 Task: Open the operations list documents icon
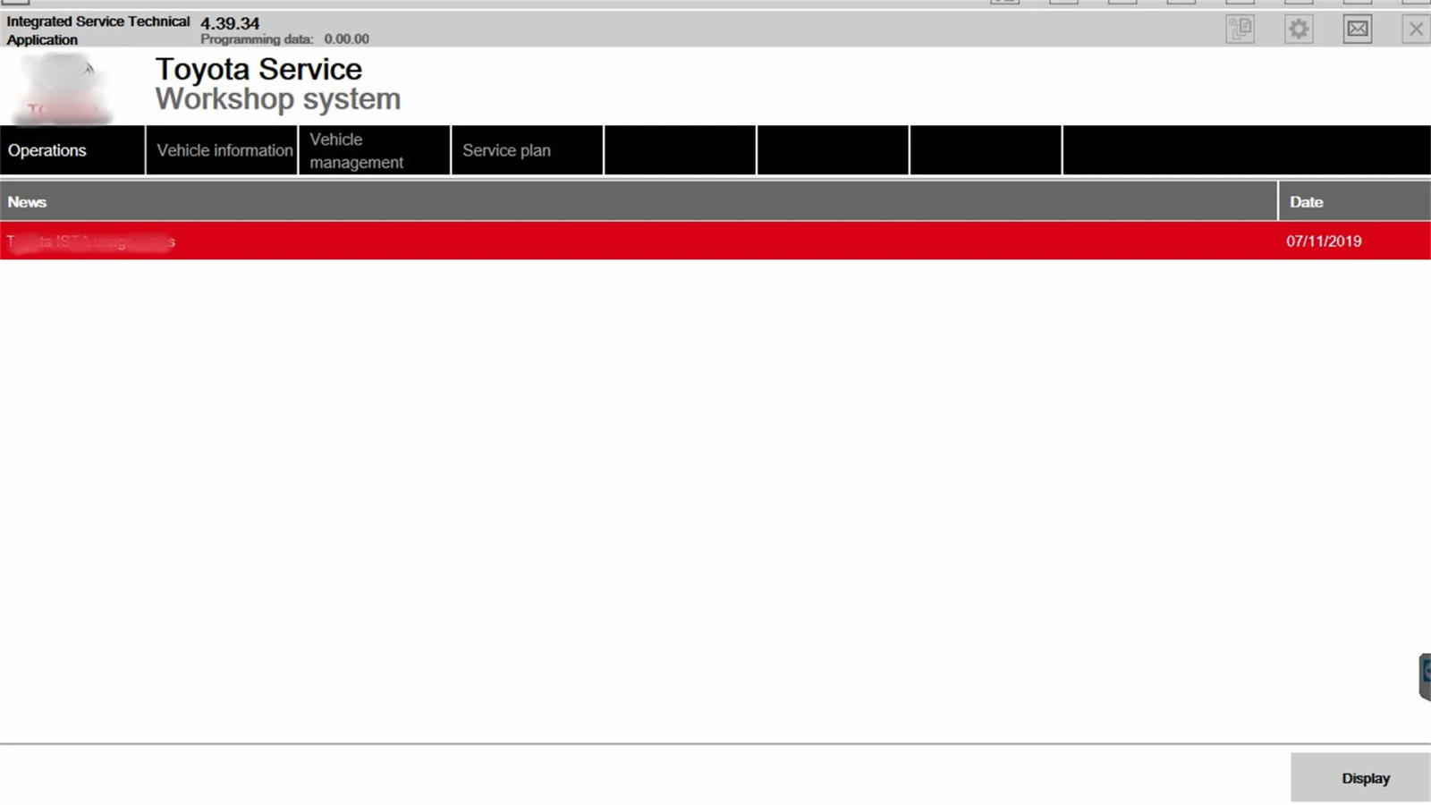coord(1240,29)
